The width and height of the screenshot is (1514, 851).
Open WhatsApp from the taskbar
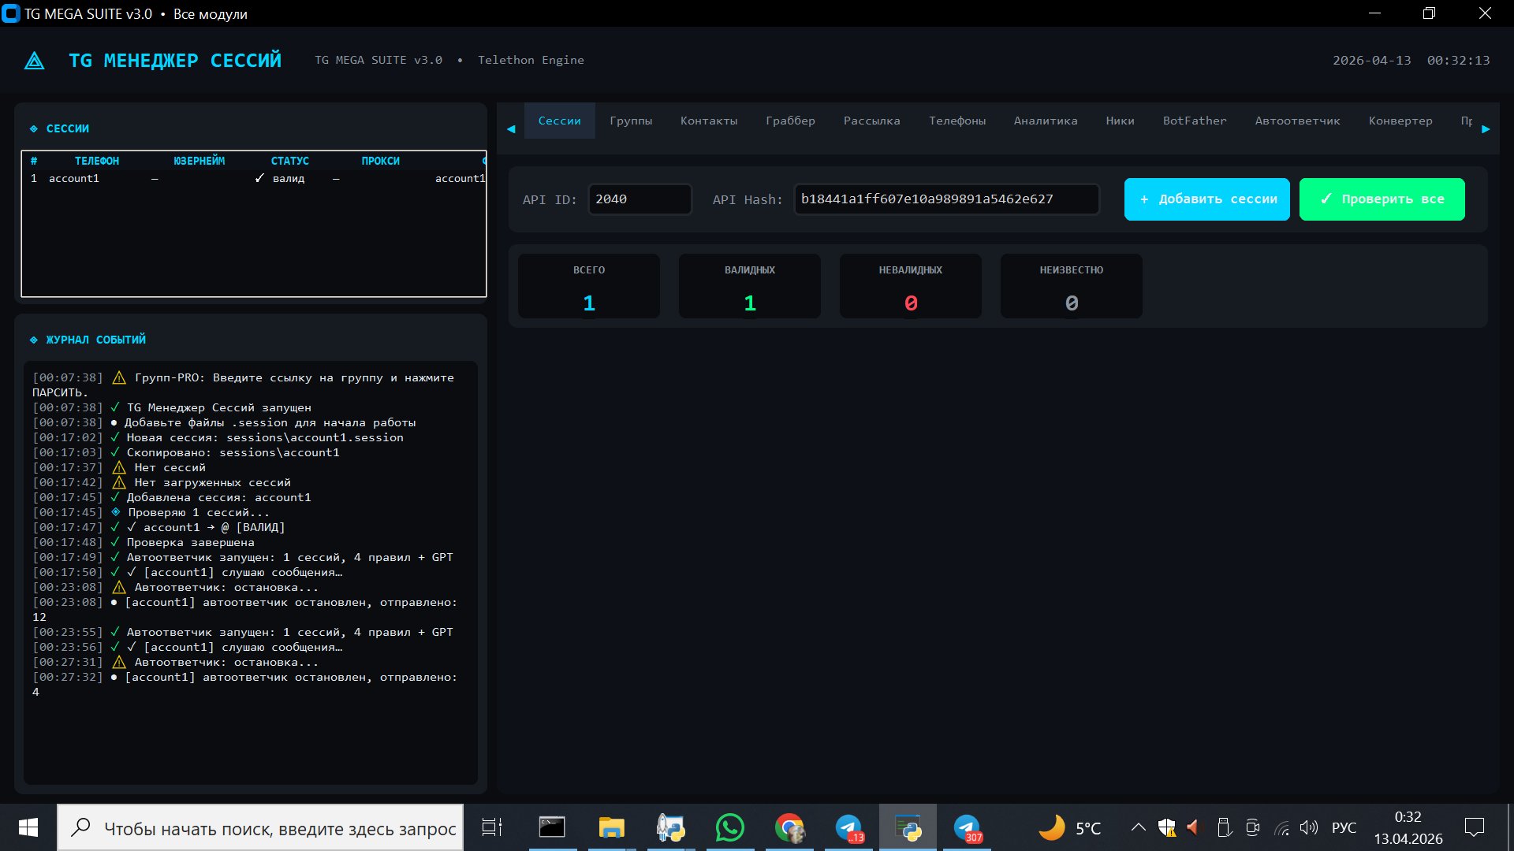click(729, 828)
